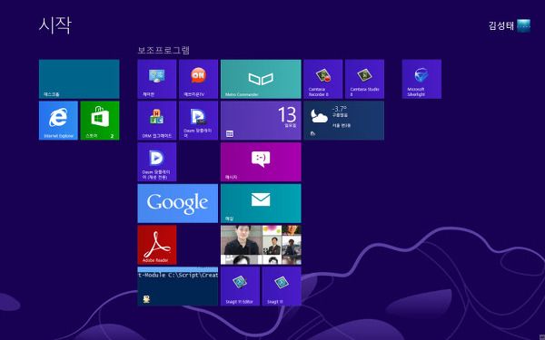The image size is (545, 340).
Task: Open the Calendar tile showing 13
Action: [261, 121]
